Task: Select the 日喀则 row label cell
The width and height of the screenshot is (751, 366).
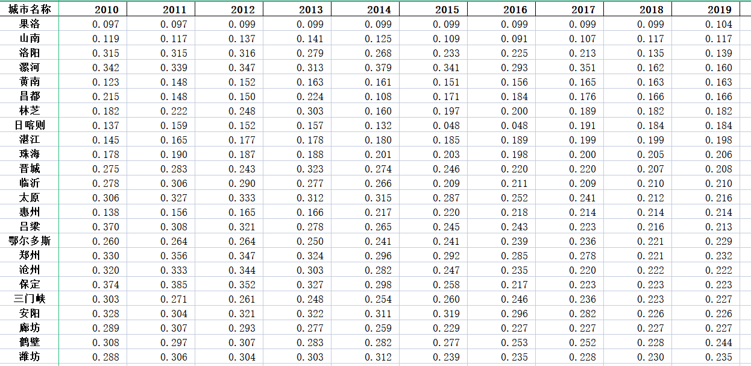Action: [30, 125]
